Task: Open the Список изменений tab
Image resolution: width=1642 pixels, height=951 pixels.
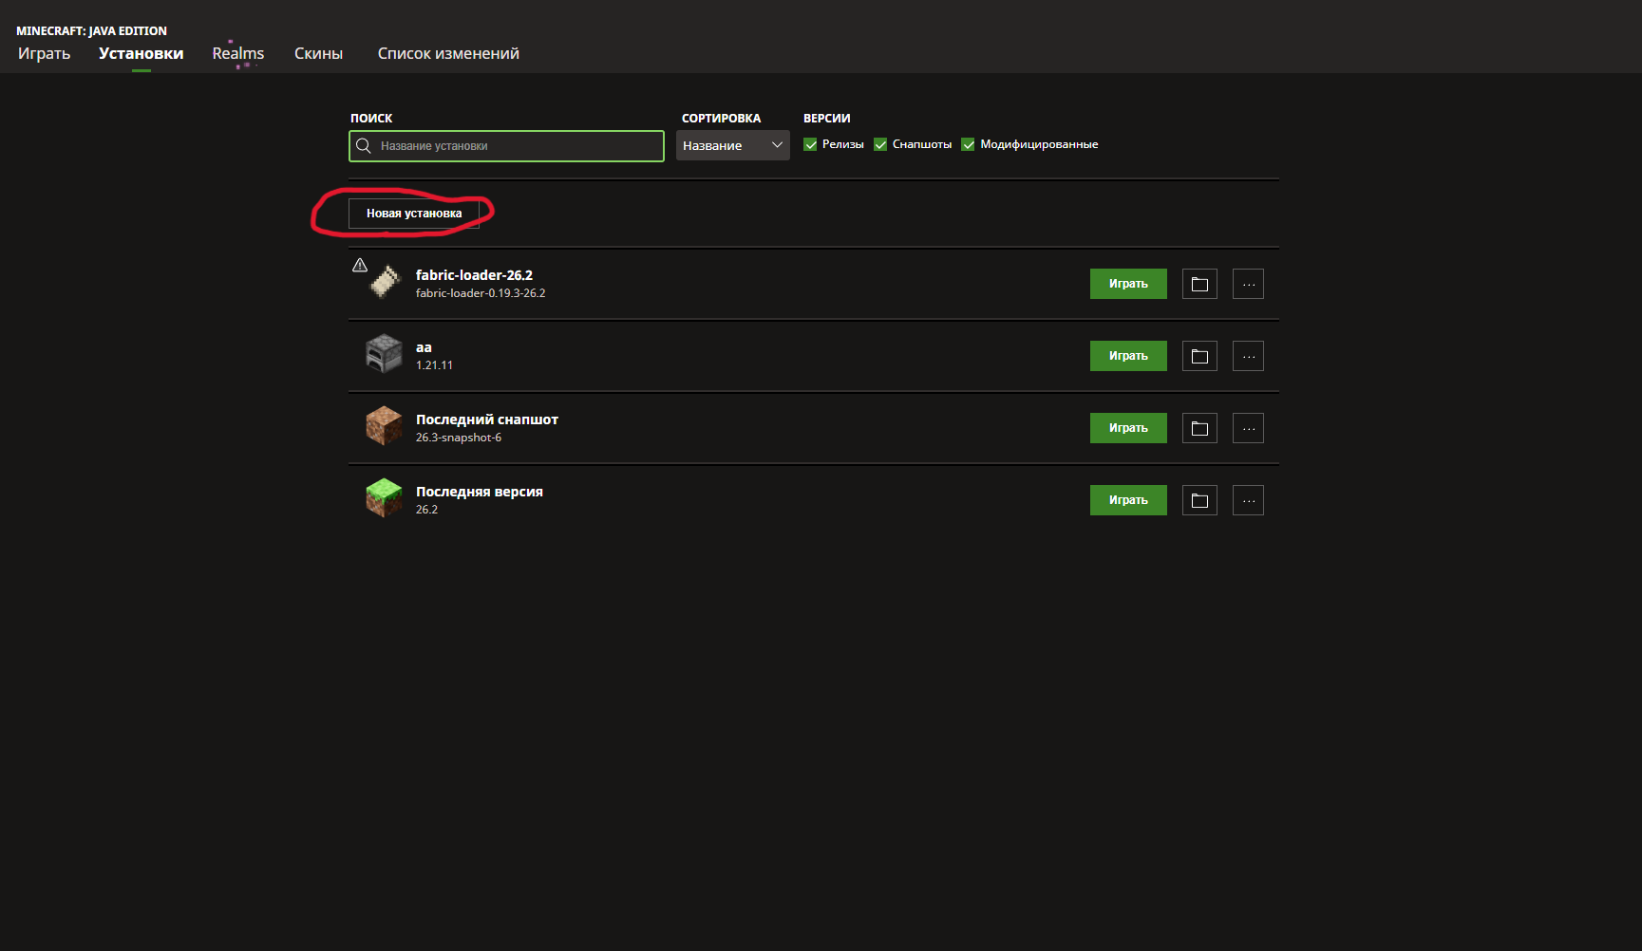Action: tap(448, 54)
